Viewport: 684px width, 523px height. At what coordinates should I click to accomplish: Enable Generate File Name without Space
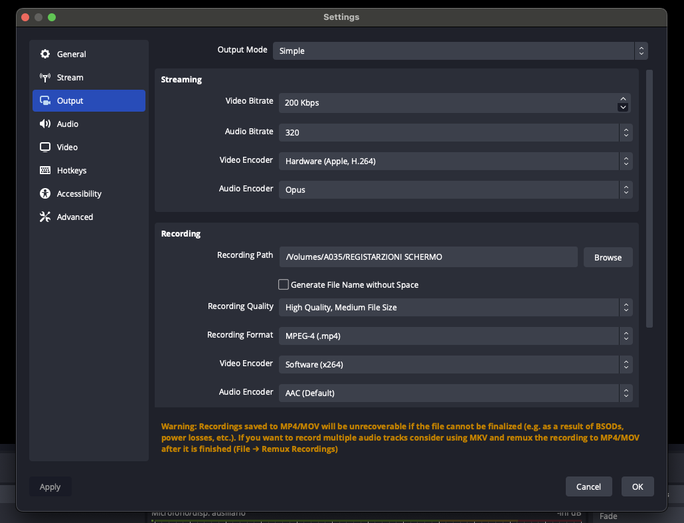point(284,284)
